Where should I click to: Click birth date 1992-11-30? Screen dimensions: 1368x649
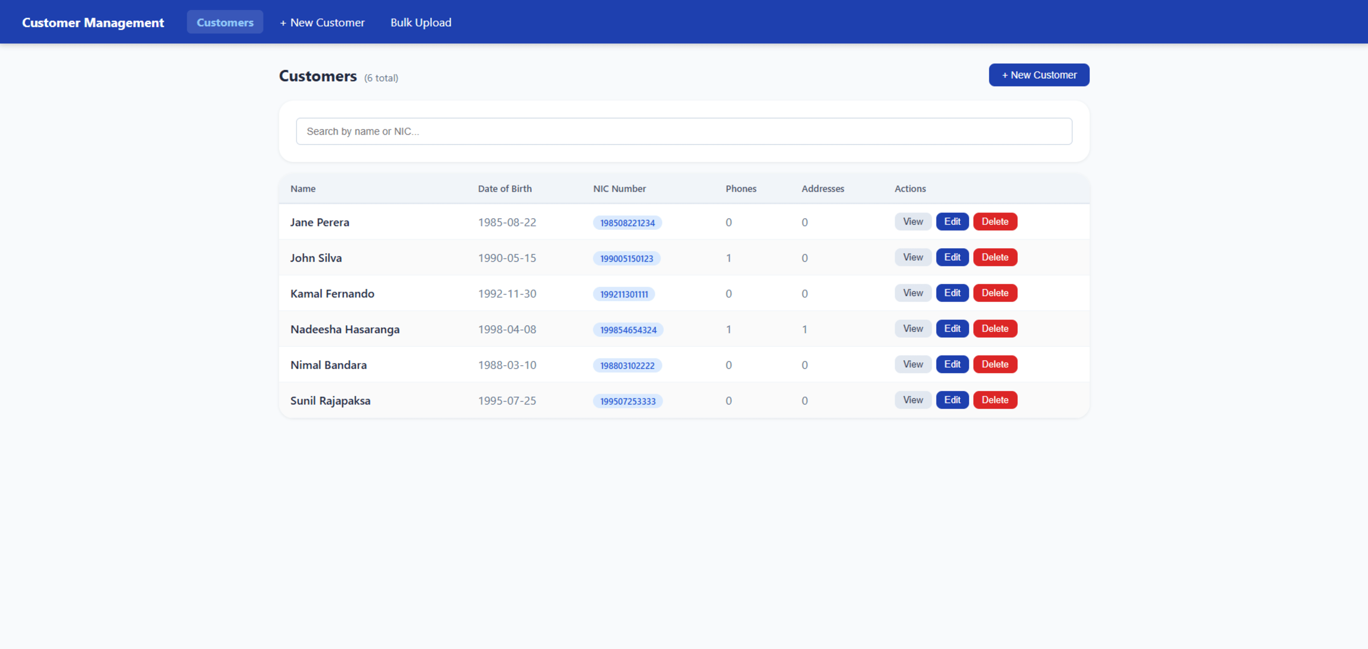click(x=507, y=293)
